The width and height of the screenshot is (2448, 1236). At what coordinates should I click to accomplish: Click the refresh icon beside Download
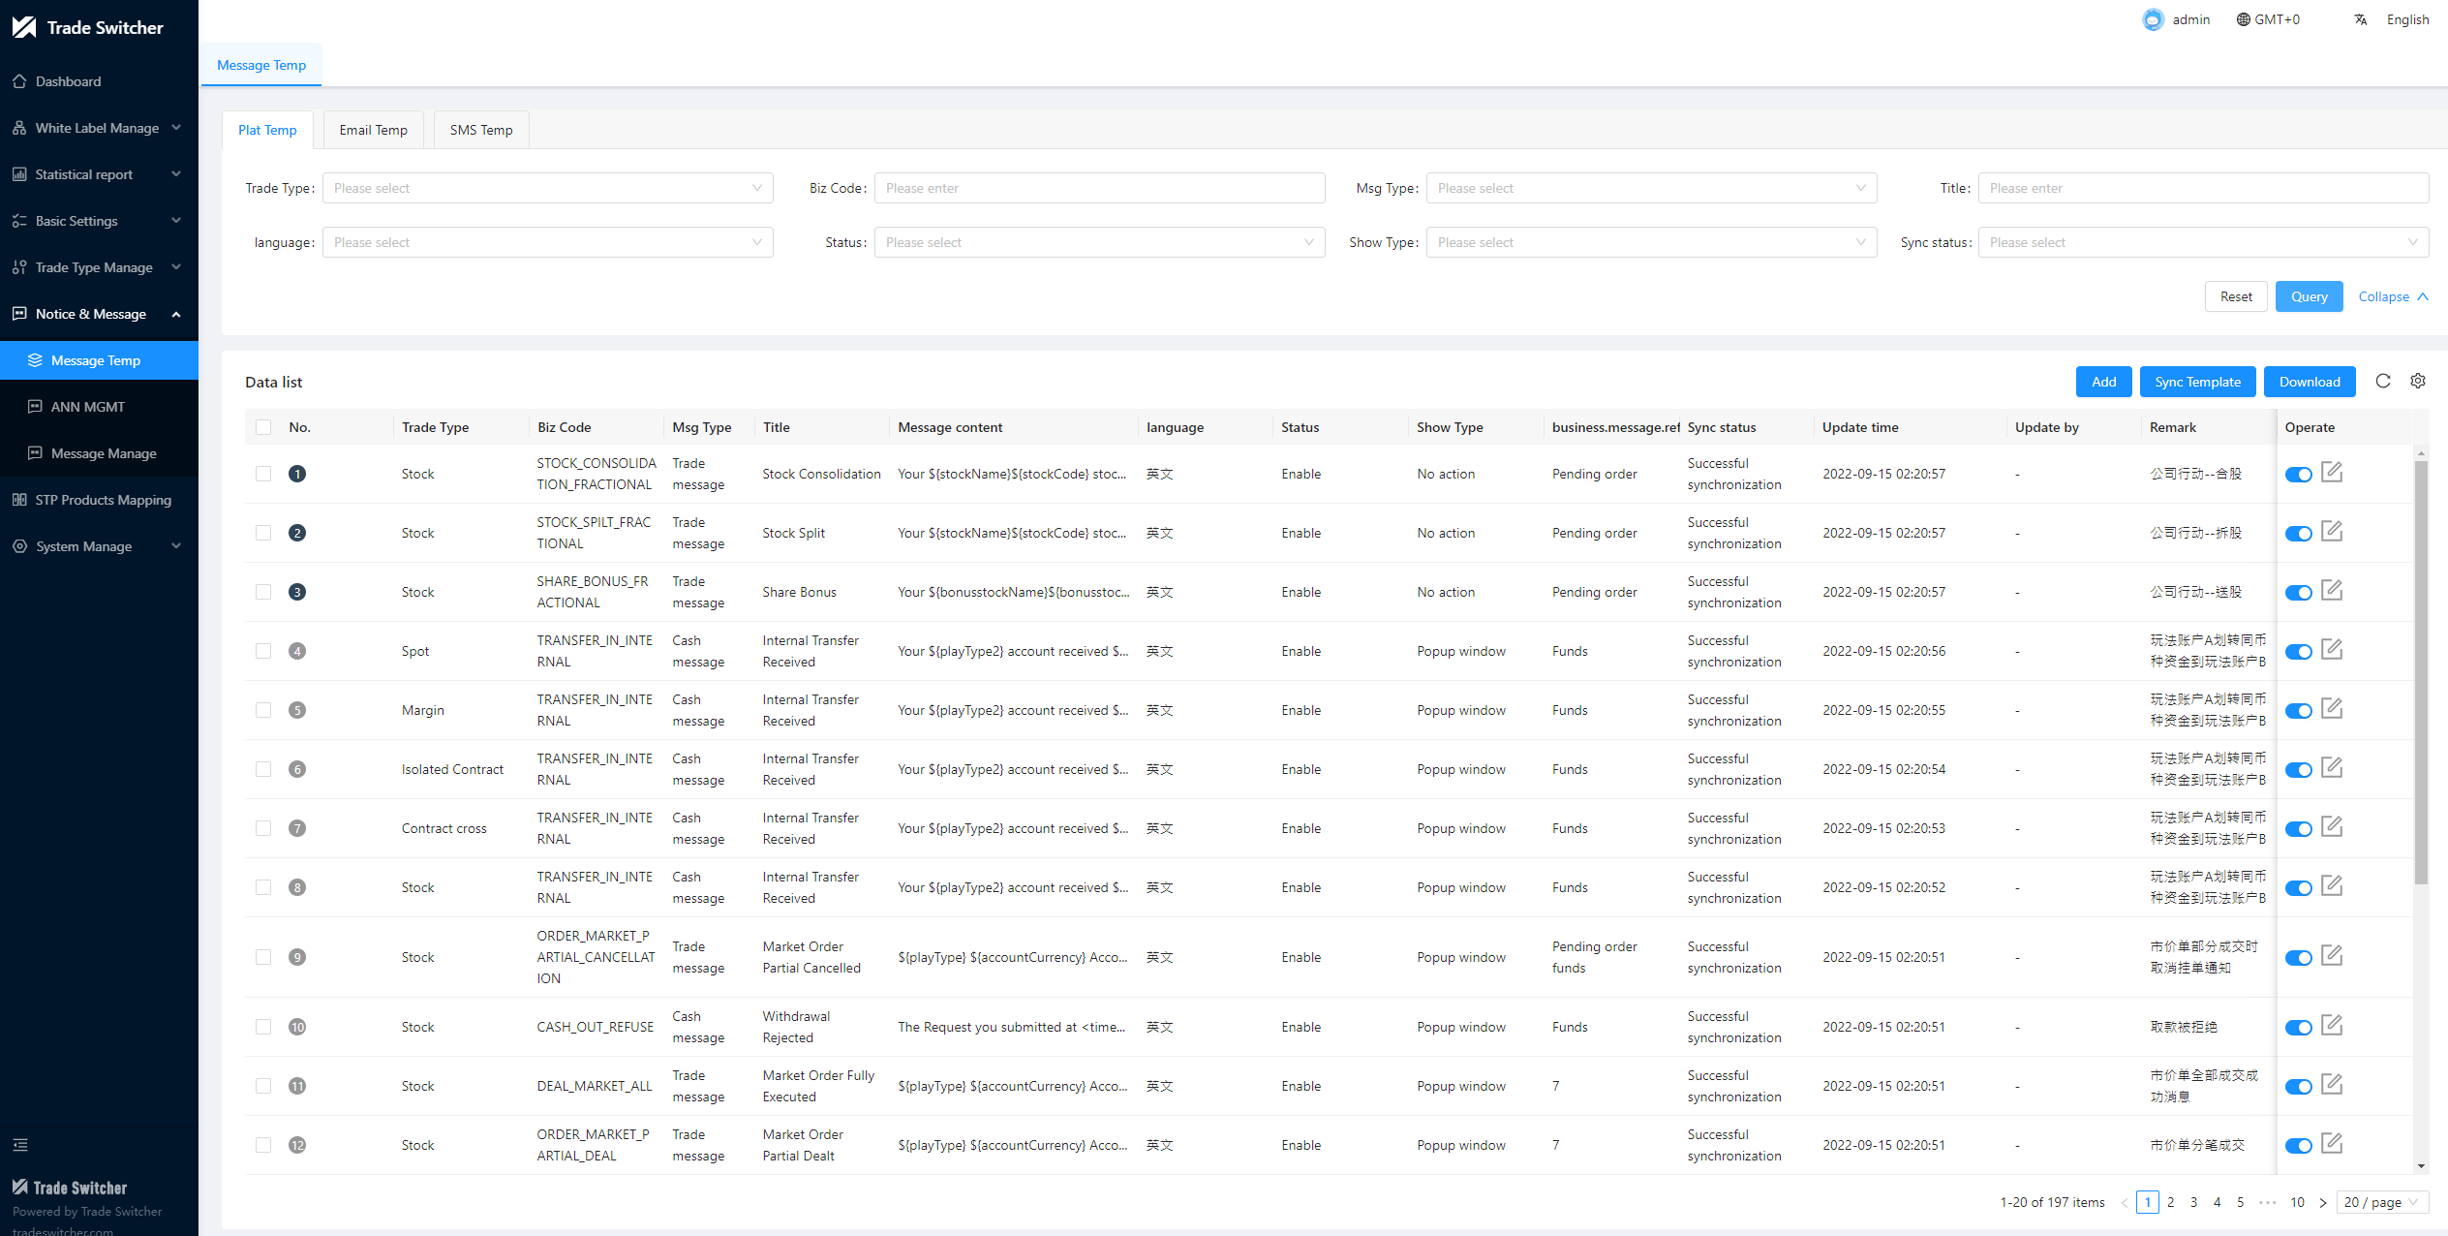[2383, 382]
